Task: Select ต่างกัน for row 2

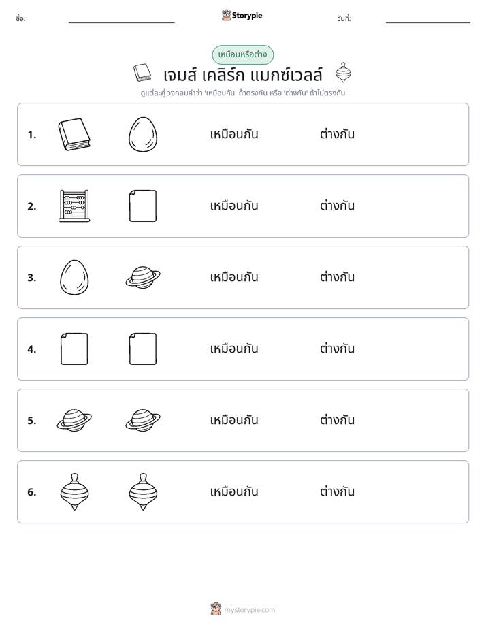Action: click(337, 206)
